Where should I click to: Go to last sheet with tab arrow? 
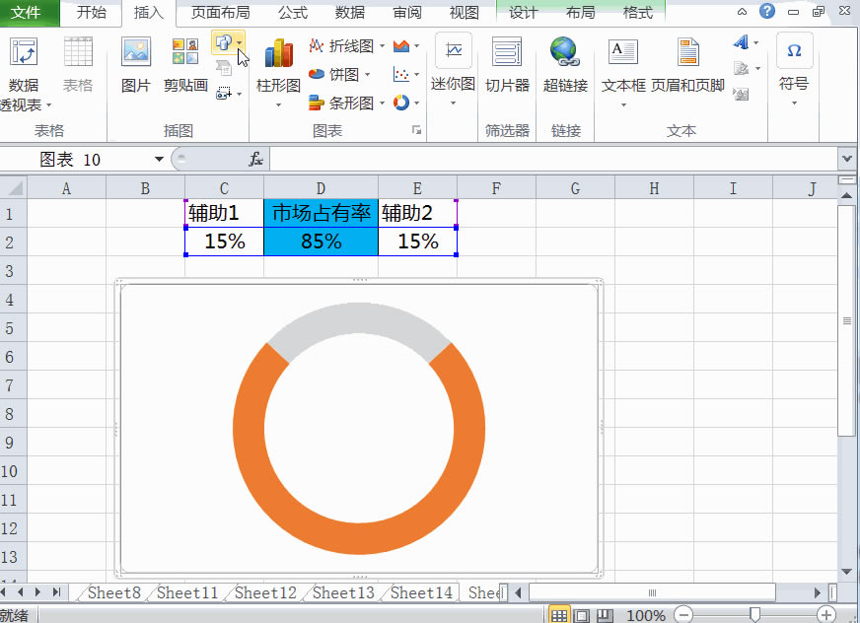pyautogui.click(x=56, y=592)
